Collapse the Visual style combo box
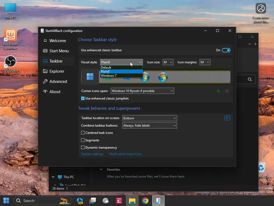 pos(121,62)
